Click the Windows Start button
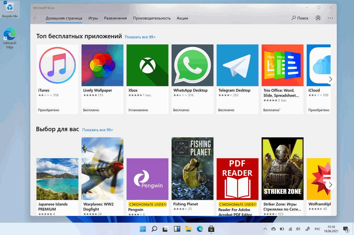This screenshot has width=354, height=235. (x=143, y=229)
